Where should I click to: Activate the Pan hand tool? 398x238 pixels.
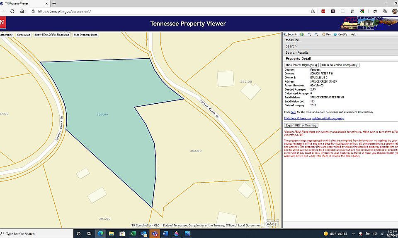point(326,34)
